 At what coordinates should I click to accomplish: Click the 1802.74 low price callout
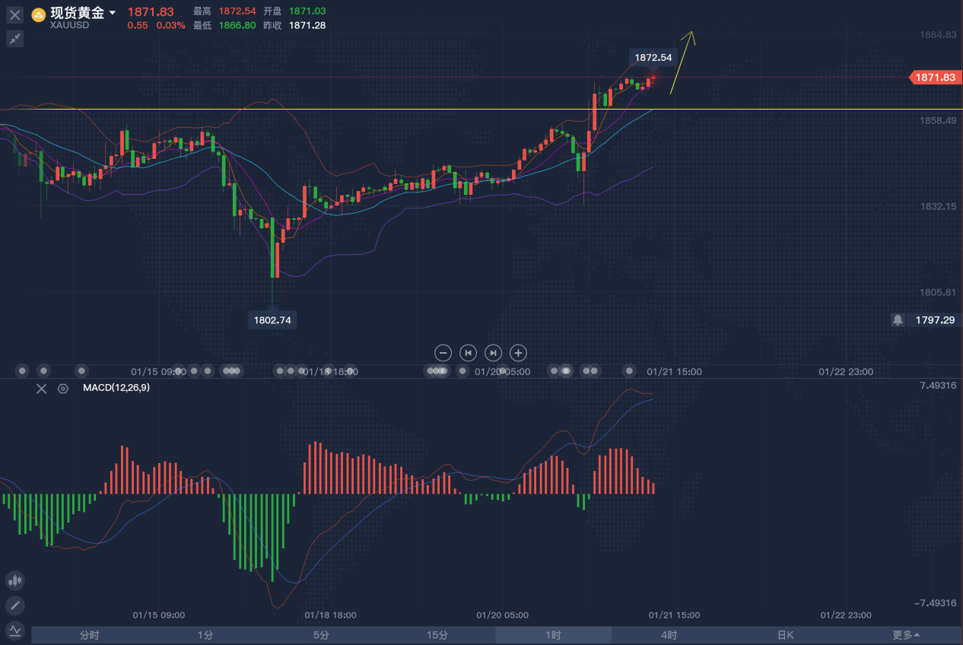click(x=272, y=320)
